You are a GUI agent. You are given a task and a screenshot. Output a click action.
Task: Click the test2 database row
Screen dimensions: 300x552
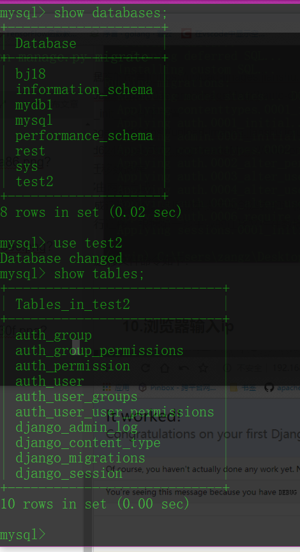34,182
